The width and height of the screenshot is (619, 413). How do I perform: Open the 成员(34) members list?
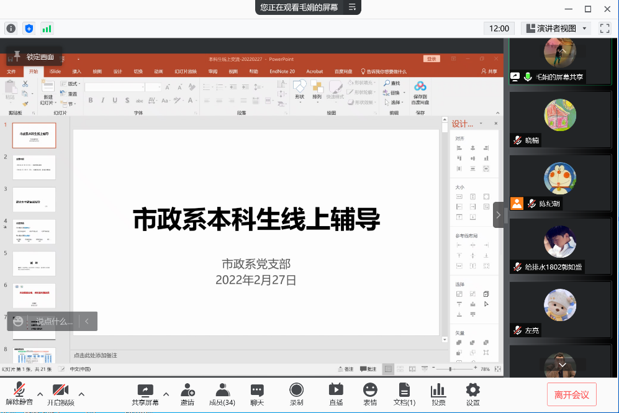222,394
